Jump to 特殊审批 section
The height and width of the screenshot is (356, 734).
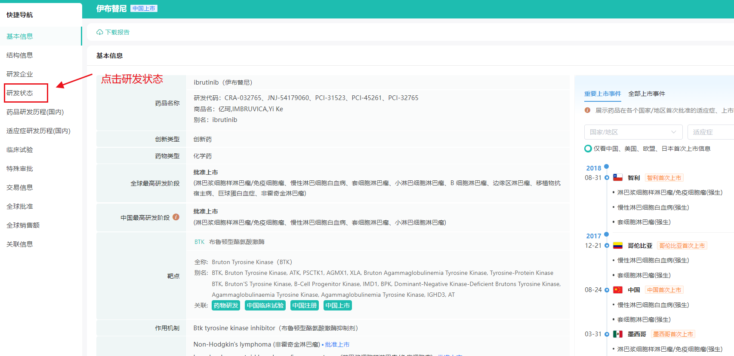click(20, 168)
